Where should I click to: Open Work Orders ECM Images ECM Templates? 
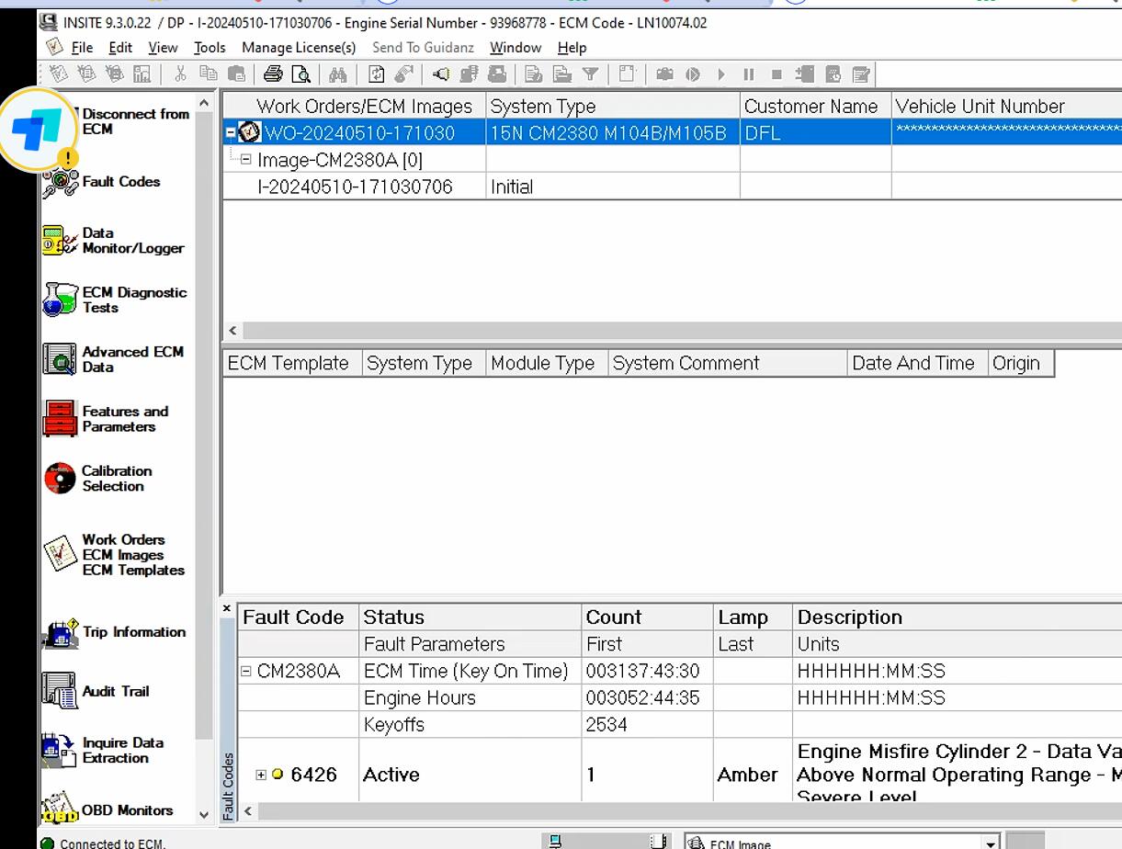point(114,555)
